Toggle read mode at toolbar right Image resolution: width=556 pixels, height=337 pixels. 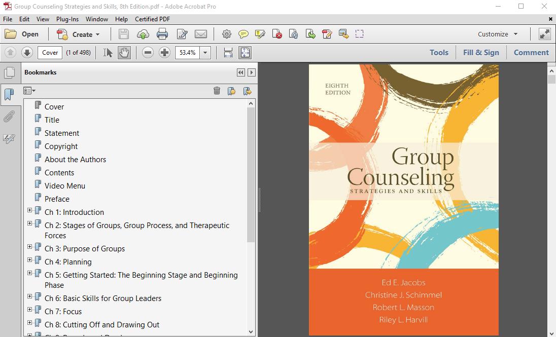coord(544,34)
